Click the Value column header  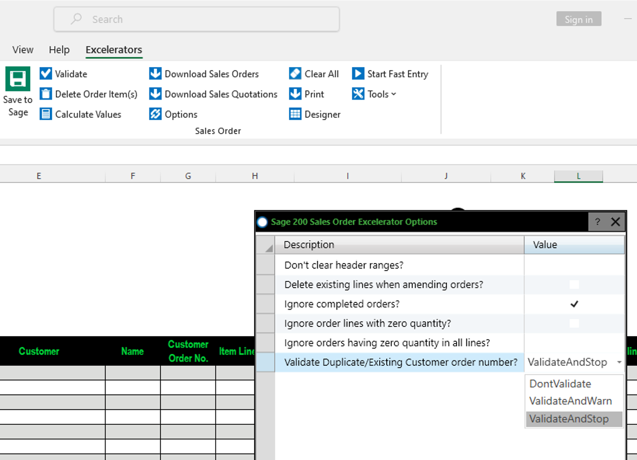574,245
